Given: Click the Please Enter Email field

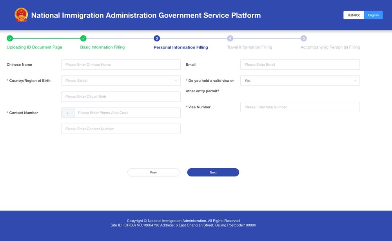Looking at the screenshot, I should click(x=300, y=64).
